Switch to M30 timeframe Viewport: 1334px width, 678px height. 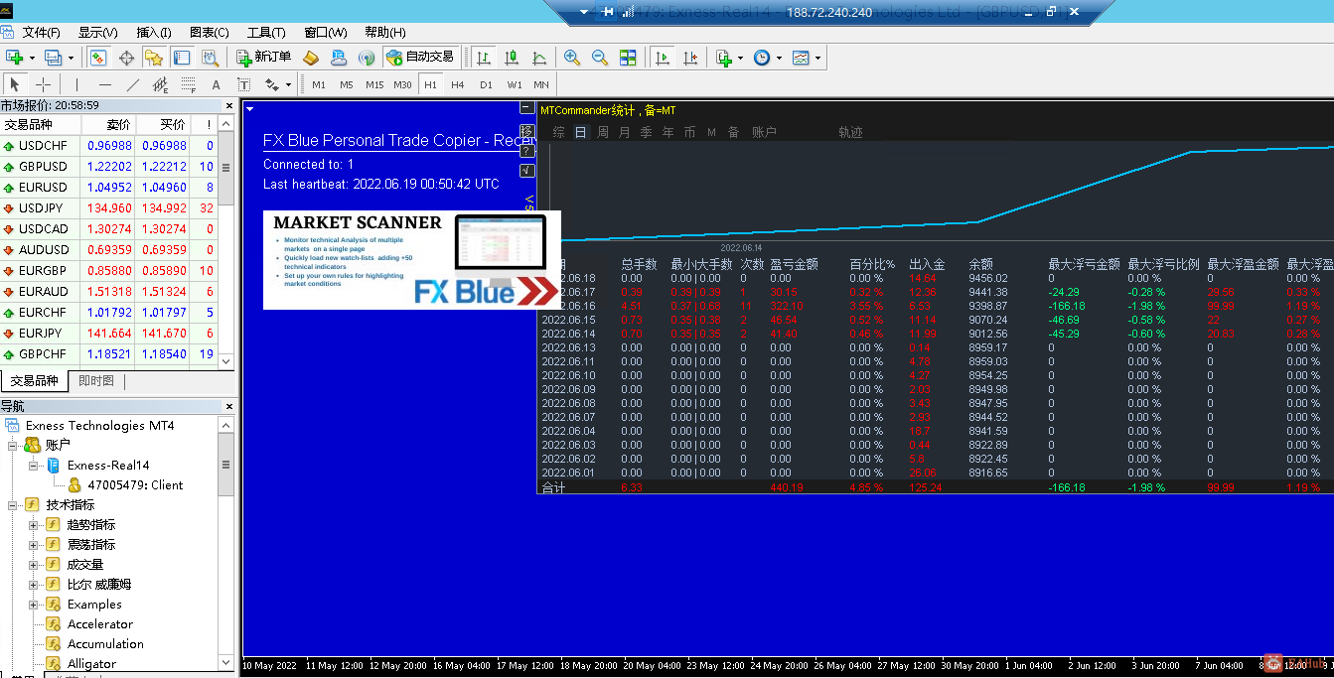click(x=402, y=84)
